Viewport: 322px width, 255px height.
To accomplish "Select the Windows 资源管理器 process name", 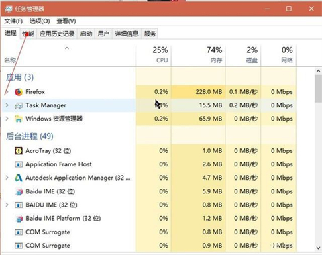I will click(x=54, y=119).
